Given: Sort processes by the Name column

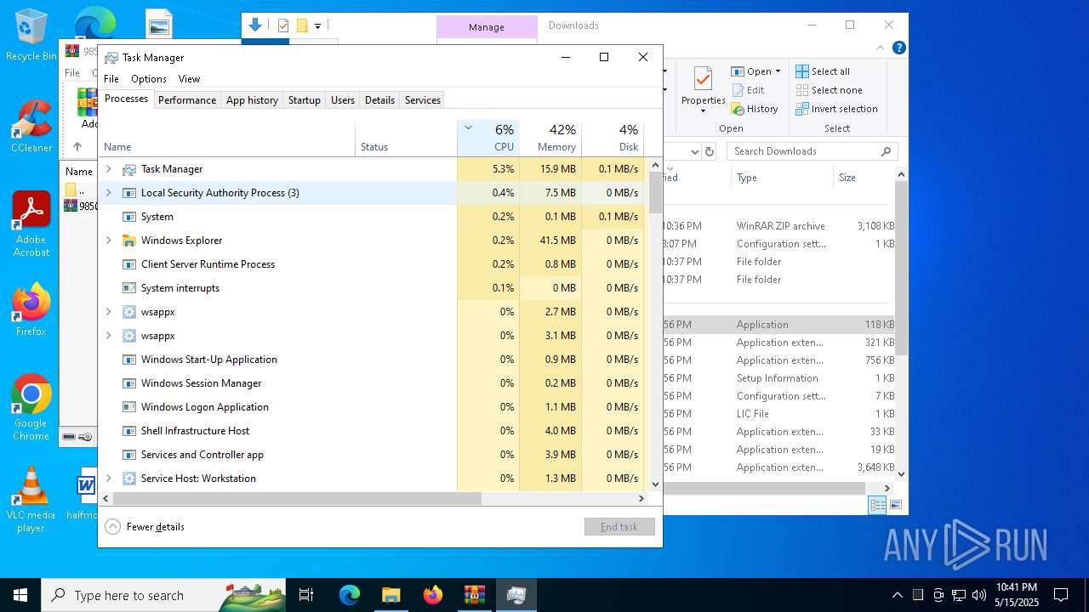Looking at the screenshot, I should pos(227,139).
